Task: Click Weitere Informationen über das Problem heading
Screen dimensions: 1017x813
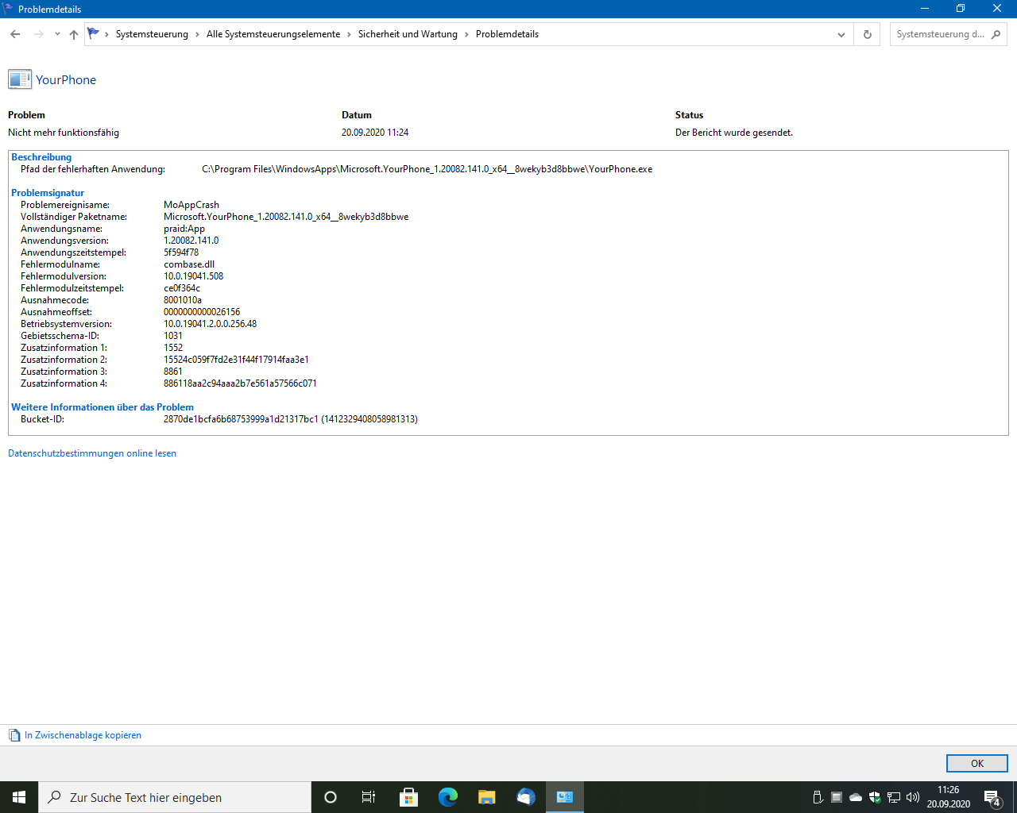Action: 102,407
